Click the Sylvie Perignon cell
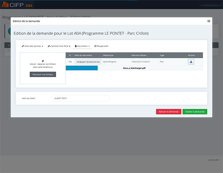Viewport: 223px width, 173px height. [110, 62]
